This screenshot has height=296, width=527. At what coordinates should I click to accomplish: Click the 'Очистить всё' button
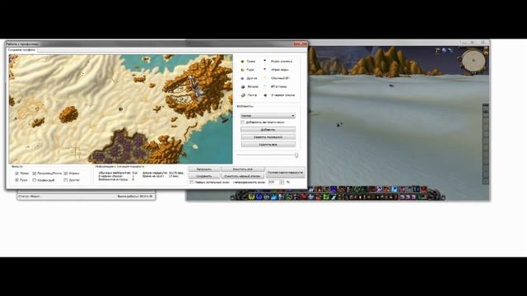pyautogui.click(x=243, y=169)
